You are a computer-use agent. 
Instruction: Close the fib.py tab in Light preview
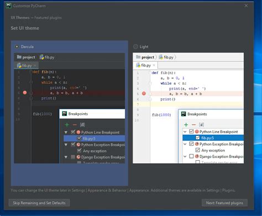click(x=154, y=65)
